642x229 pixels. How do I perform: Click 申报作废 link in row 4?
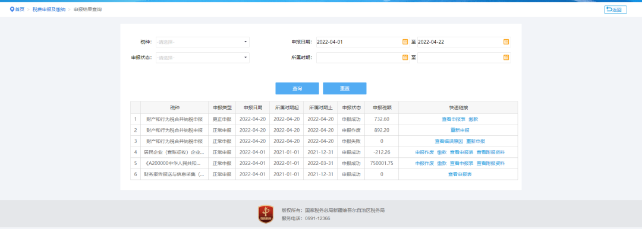pos(424,152)
